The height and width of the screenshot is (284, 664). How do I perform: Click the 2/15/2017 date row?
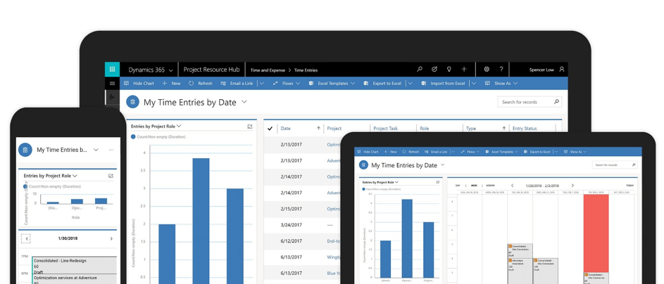pos(292,209)
